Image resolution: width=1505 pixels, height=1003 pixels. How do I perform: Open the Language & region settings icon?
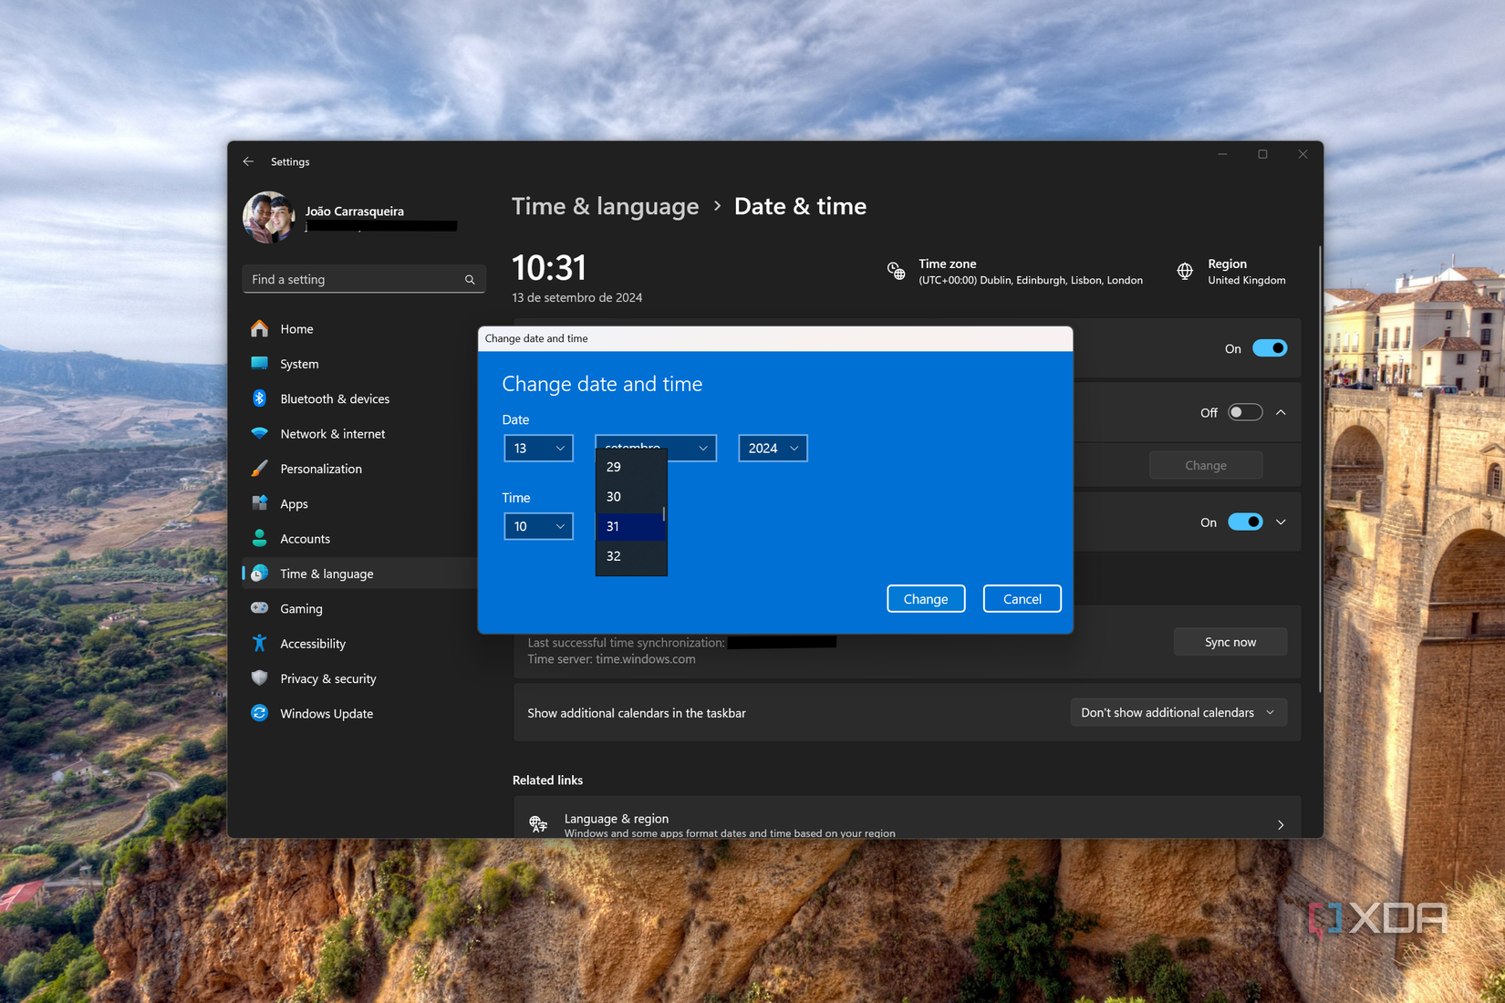[537, 823]
